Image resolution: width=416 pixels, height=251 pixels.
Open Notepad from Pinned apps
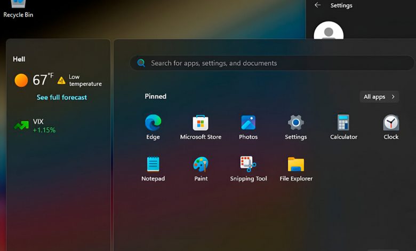[x=153, y=169]
